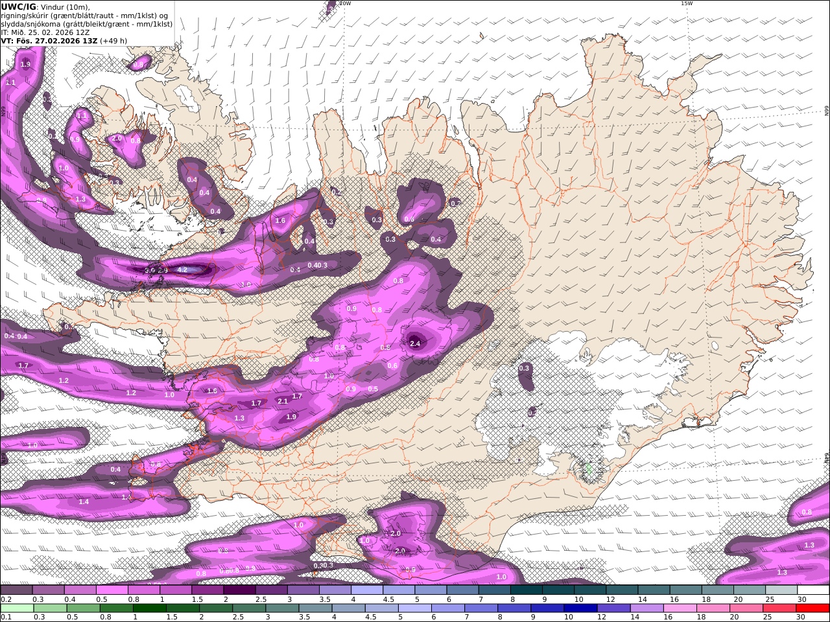Click the '0.1' label under lower legend
830x622 pixels.
(x=5, y=617)
